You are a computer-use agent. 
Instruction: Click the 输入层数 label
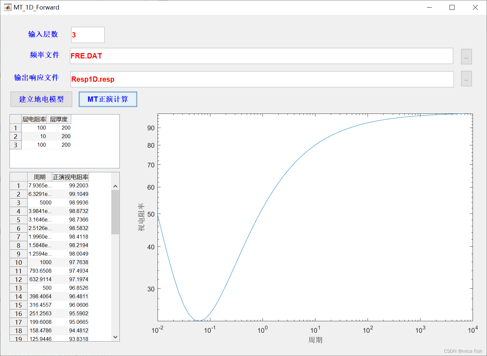pyautogui.click(x=43, y=34)
